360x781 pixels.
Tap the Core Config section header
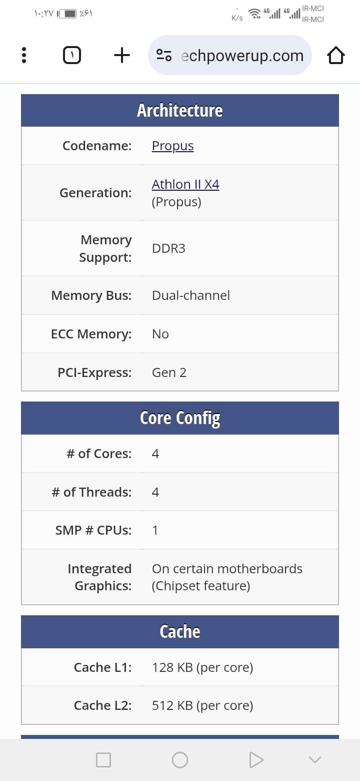180,418
